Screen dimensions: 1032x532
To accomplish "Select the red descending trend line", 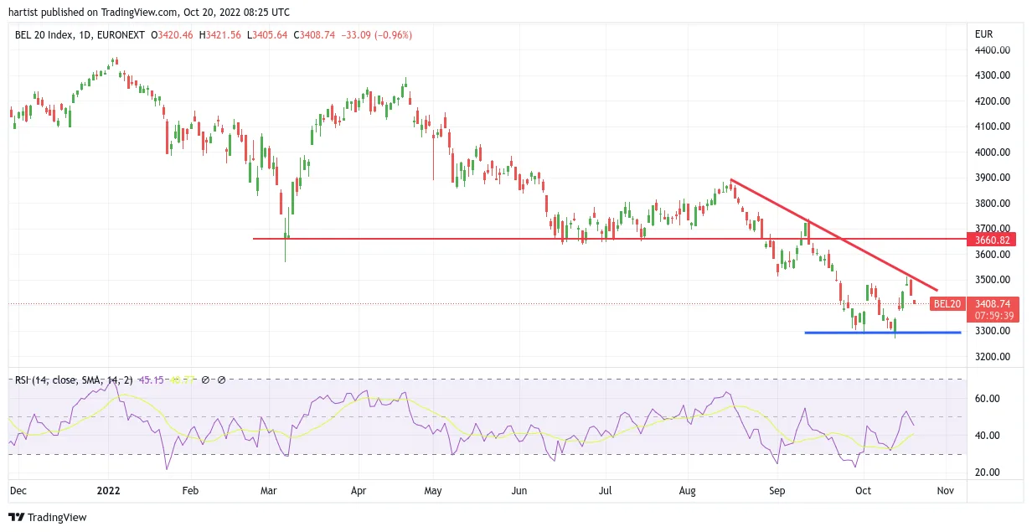I will [x=834, y=235].
